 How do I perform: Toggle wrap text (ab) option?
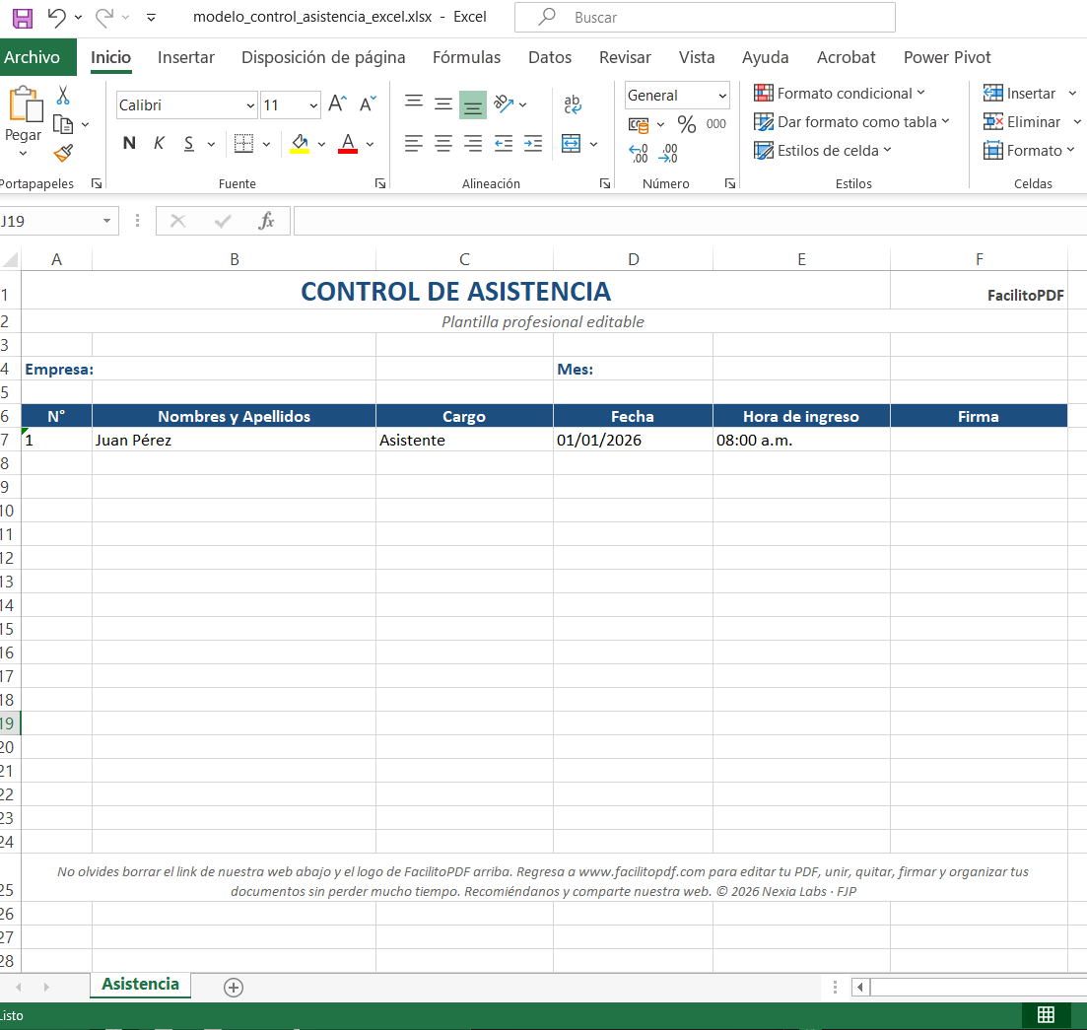573,103
